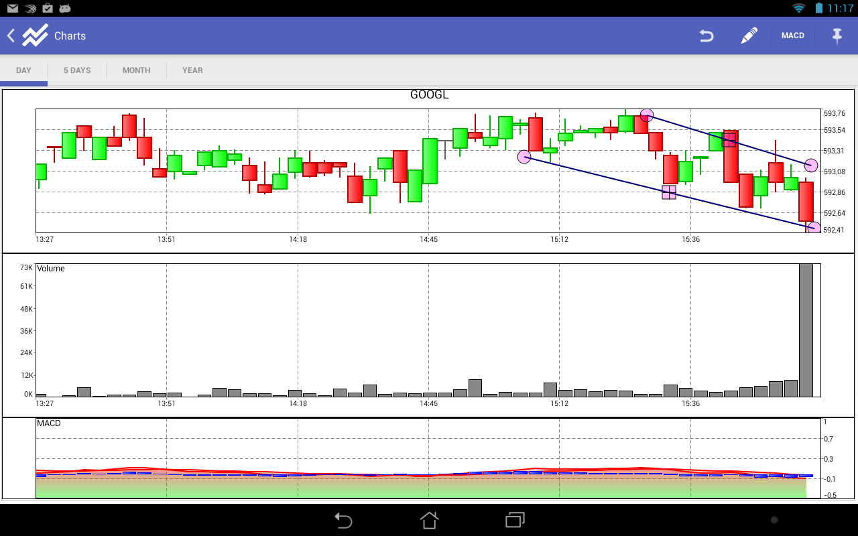Tap the tallest volume bar

pos(806,330)
